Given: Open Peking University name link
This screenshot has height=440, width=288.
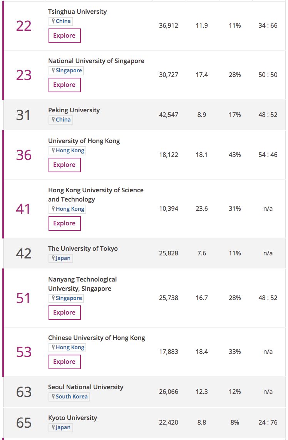Looking at the screenshot, I should 74,110.
